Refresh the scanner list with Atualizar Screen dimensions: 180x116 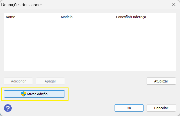point(161,81)
